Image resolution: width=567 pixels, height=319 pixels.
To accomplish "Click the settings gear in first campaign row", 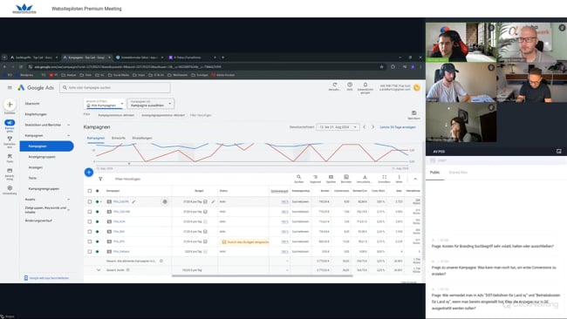I will (165, 201).
